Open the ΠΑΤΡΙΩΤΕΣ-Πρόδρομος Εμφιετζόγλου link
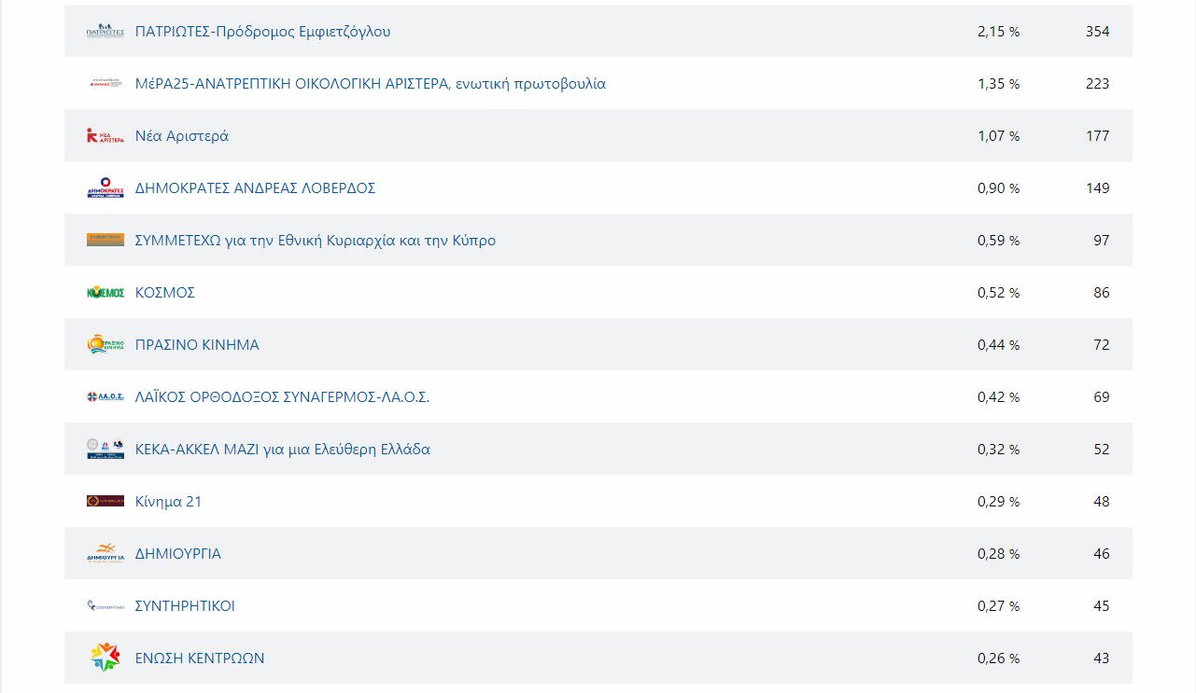1196x693 pixels. tap(262, 32)
